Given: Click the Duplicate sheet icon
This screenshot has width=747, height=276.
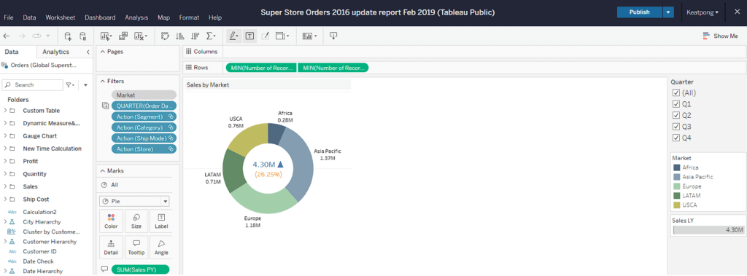Looking at the screenshot, I should click(x=123, y=36).
